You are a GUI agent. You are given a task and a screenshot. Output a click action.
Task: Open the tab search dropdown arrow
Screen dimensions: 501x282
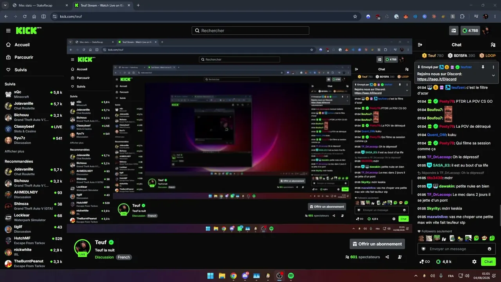(5, 5)
